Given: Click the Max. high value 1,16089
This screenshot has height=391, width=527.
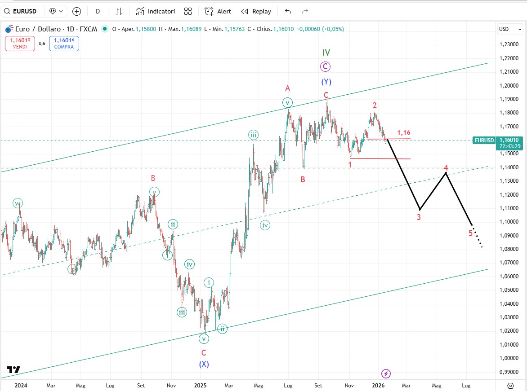Looking at the screenshot, I should pos(191,29).
